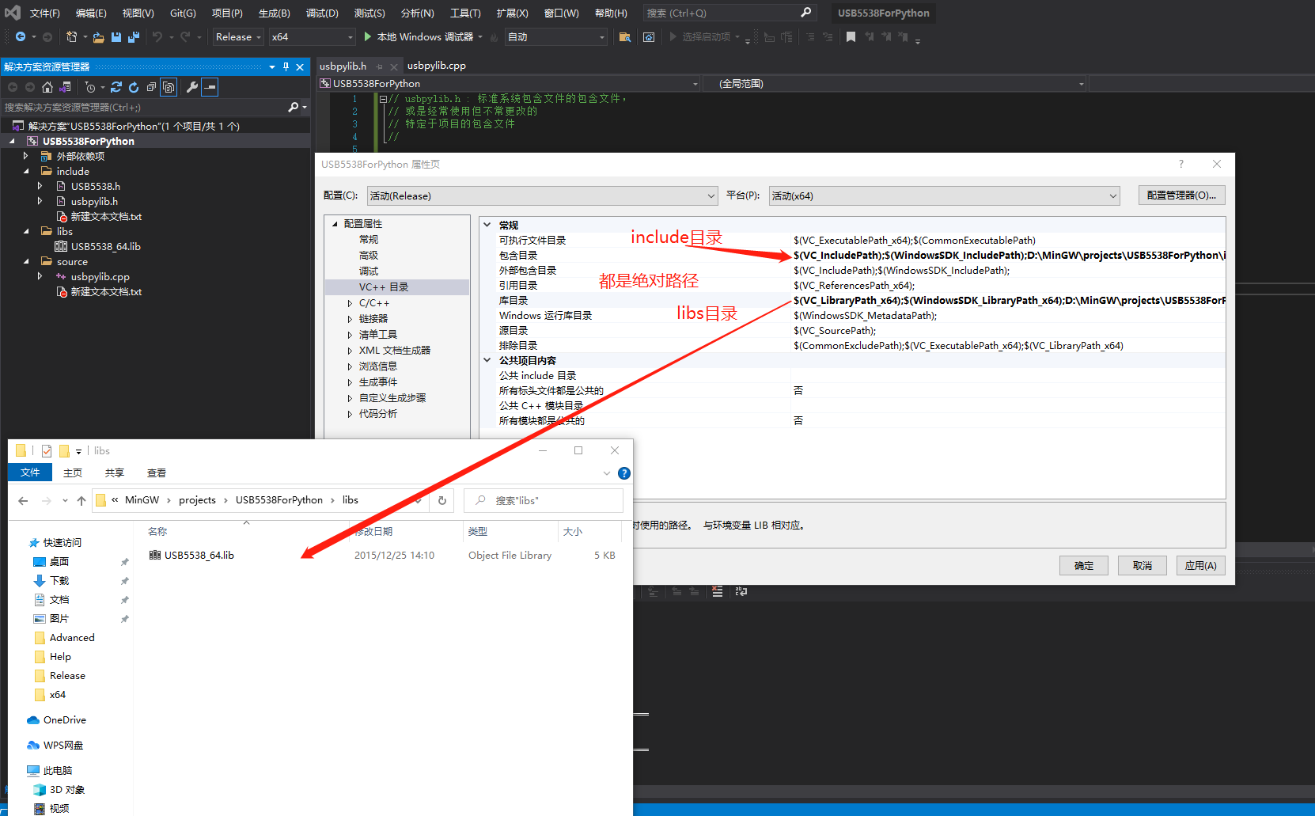This screenshot has height=816, width=1315.
Task: Toggle bookmark icon in the editor toolbar
Action: click(x=851, y=37)
